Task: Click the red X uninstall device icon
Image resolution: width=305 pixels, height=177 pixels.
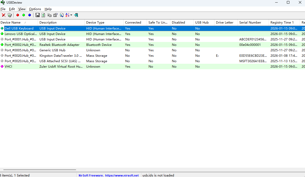Action: point(4,15)
